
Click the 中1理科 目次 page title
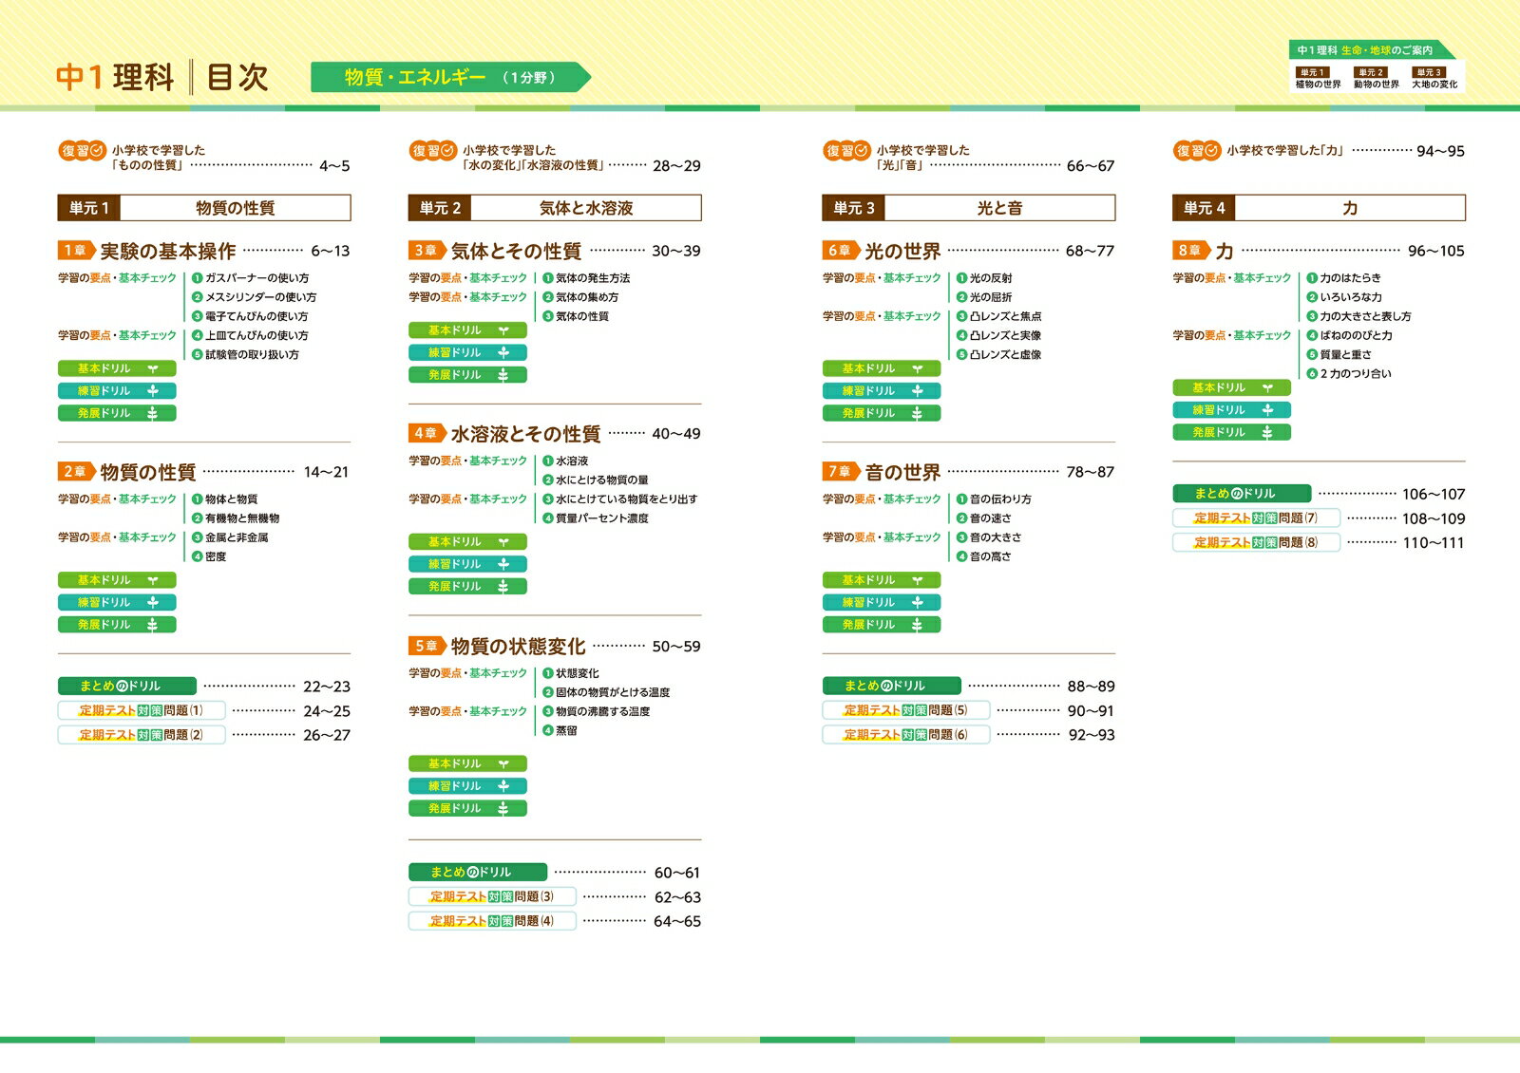[162, 77]
